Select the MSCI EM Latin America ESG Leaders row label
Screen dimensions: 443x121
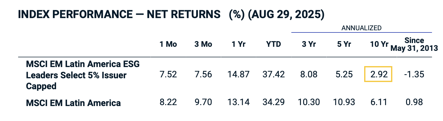(x=83, y=75)
